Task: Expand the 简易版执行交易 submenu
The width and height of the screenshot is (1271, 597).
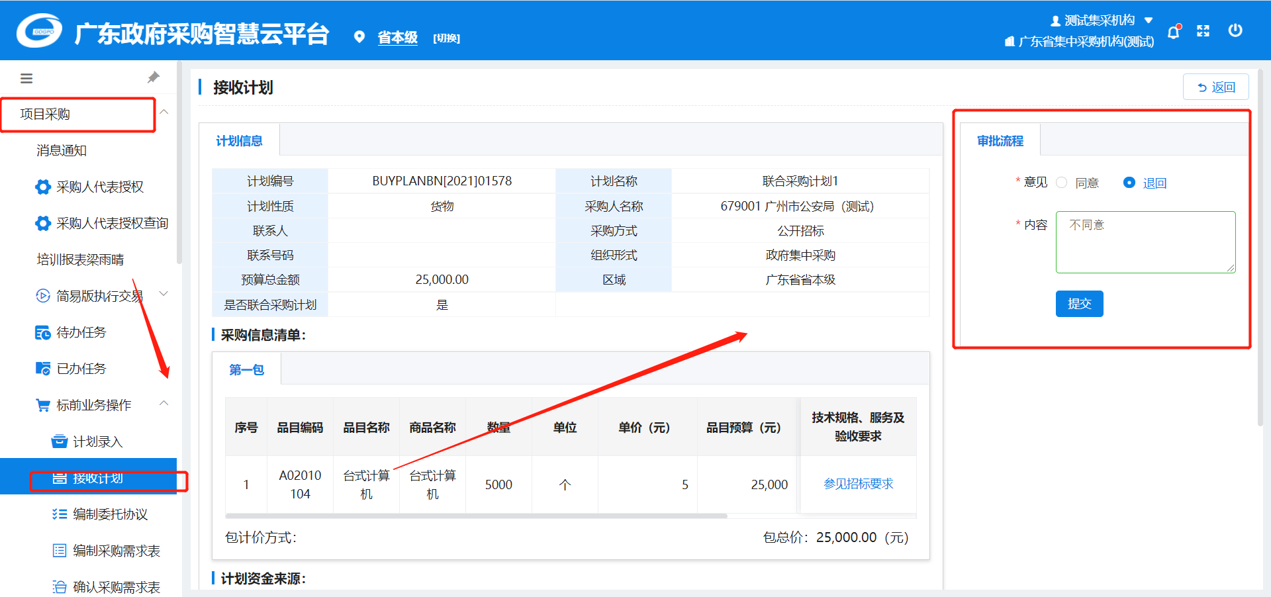Action: (164, 294)
